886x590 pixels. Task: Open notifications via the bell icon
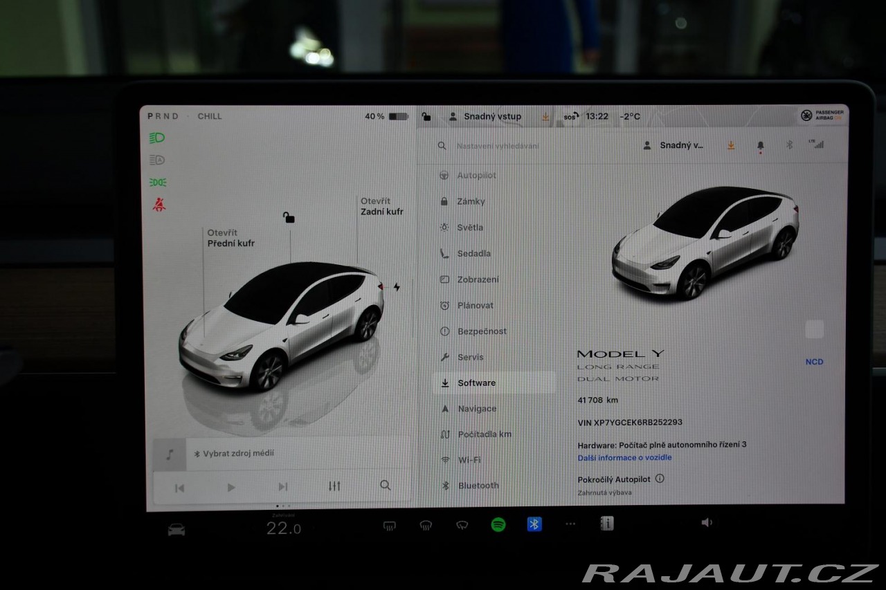coord(760,145)
